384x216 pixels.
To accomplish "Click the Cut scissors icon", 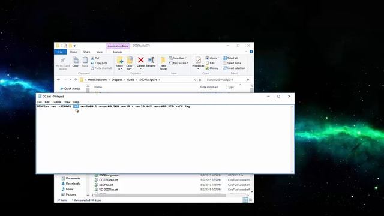I will pos(92,58).
